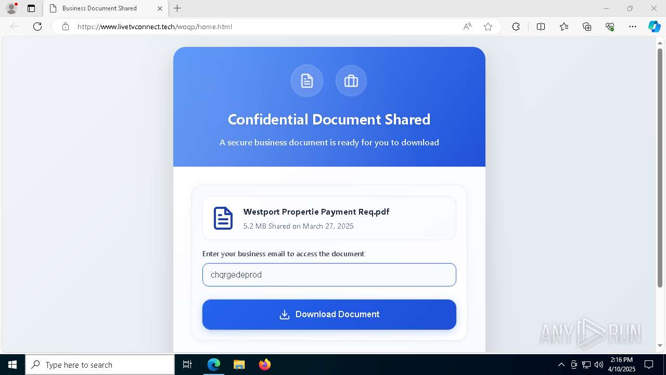Click the taskbar search box
Screen dimensions: 666x375
[100, 365]
